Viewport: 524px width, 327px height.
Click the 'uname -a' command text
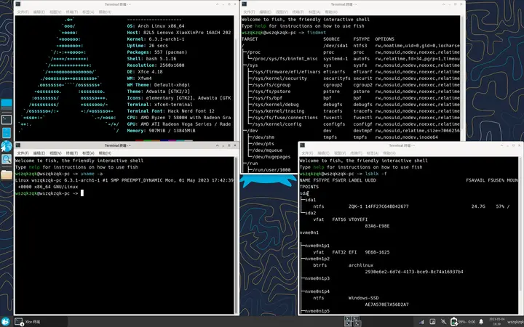pyautogui.click(x=92, y=174)
